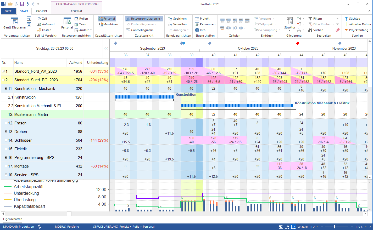The image size is (373, 230).
Task: Open Team resource view
Action: tap(80, 24)
